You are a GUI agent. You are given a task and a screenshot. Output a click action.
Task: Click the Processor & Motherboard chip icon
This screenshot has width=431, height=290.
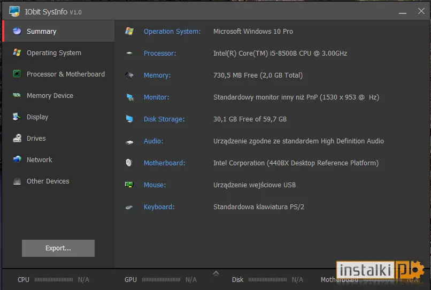click(x=17, y=74)
